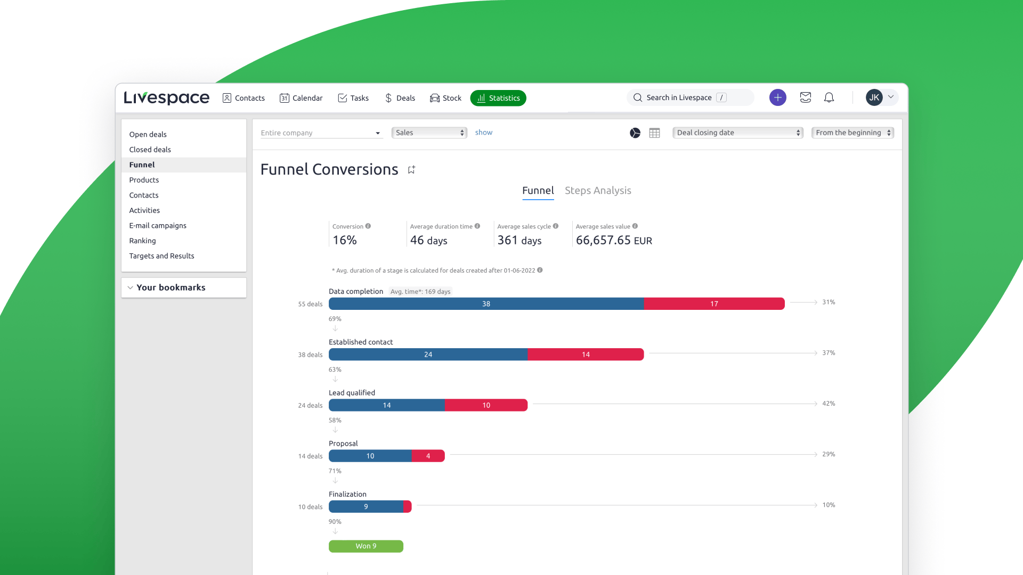Select Closed deals in the sidebar
This screenshot has width=1023, height=575.
(150, 150)
